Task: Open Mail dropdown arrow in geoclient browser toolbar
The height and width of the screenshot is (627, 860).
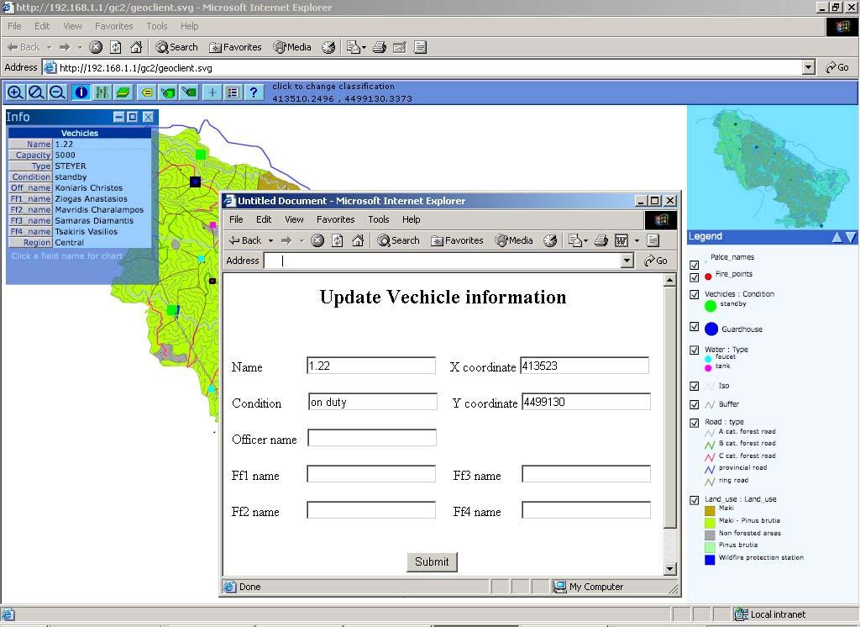Action: click(x=364, y=47)
